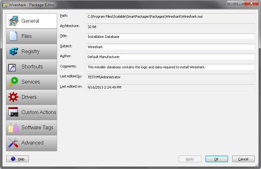Click the Comments text field
The width and height of the screenshot is (261, 169).
170,67
